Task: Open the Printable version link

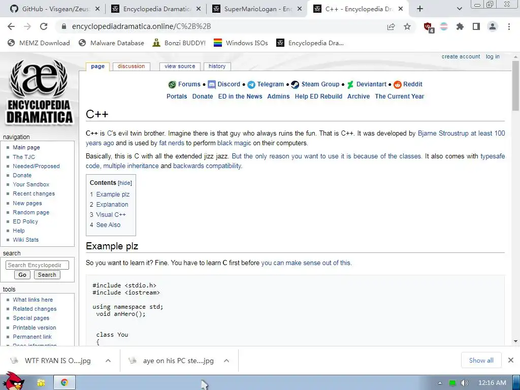Action: click(x=35, y=328)
